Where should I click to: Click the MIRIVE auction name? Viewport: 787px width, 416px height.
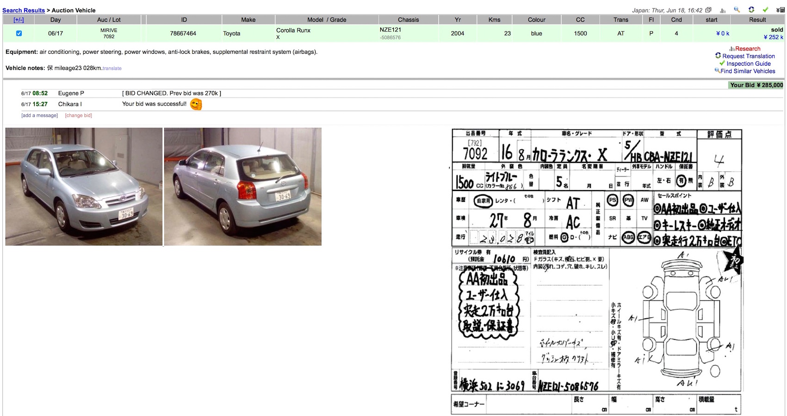click(109, 30)
